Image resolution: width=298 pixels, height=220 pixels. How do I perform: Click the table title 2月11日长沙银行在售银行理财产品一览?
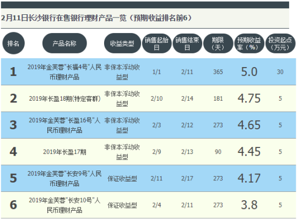[x=64, y=18]
